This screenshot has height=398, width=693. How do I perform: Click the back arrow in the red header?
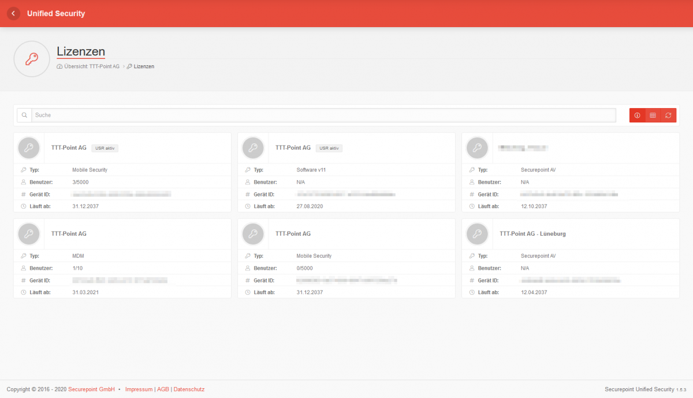[x=13, y=13]
